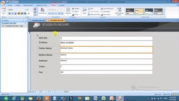
Task: Undo the last action in quick access toolbar
Action: pyautogui.click(x=11, y=2)
